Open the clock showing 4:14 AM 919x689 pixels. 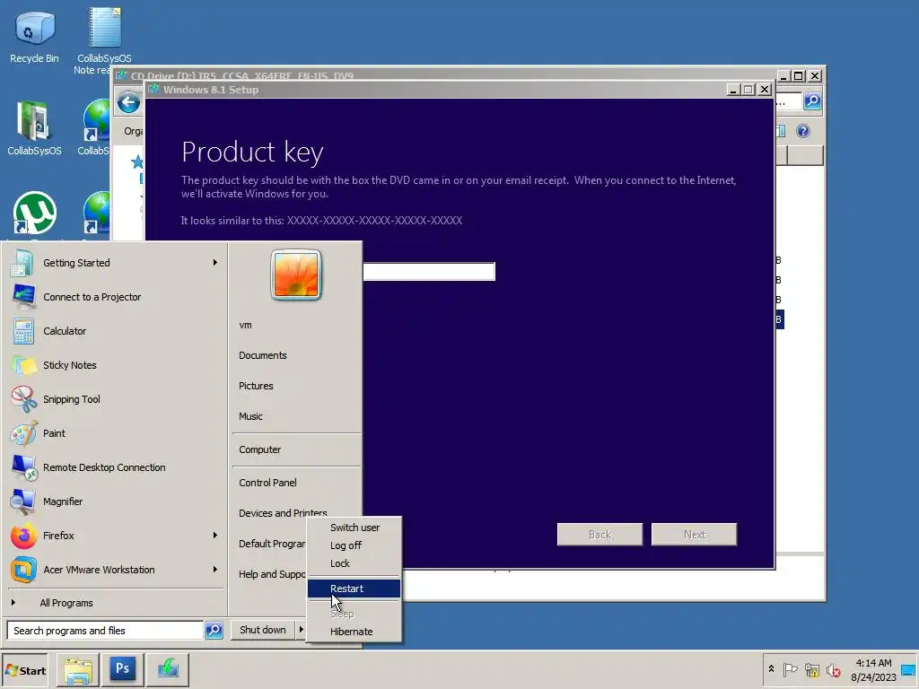(873, 669)
